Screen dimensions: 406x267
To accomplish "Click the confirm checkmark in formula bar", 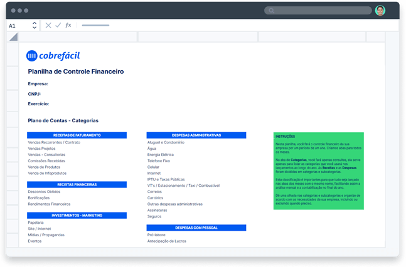I will [58, 26].
